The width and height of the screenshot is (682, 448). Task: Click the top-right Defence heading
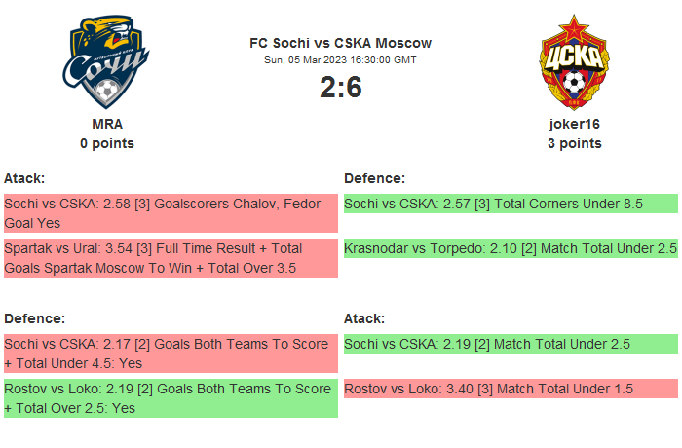[x=374, y=178]
